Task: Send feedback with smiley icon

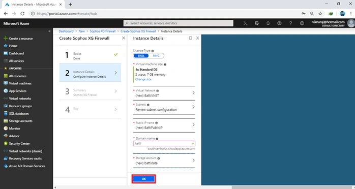Action: 302,23
